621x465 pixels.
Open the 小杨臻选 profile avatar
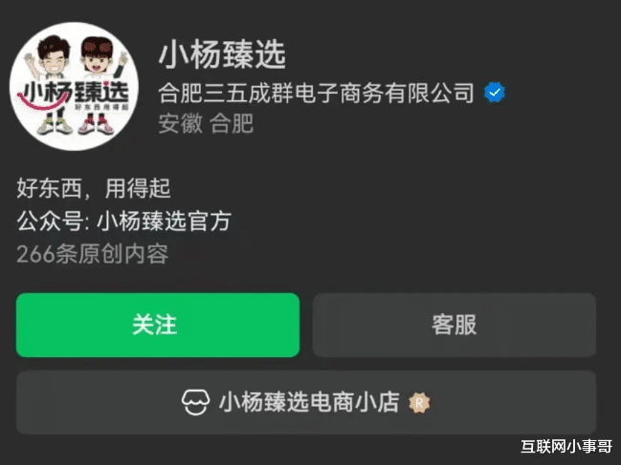tap(74, 87)
